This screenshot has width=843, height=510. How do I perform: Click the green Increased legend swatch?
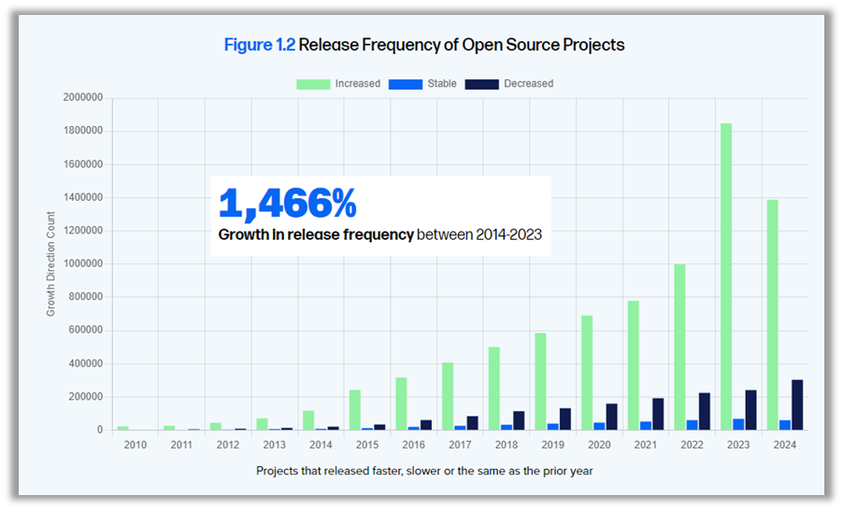[313, 84]
